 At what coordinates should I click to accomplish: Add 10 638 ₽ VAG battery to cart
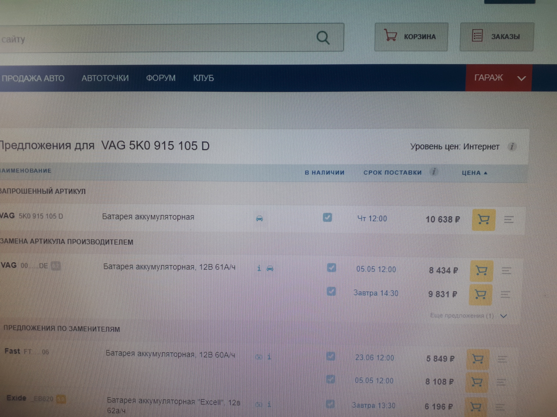pyautogui.click(x=483, y=220)
